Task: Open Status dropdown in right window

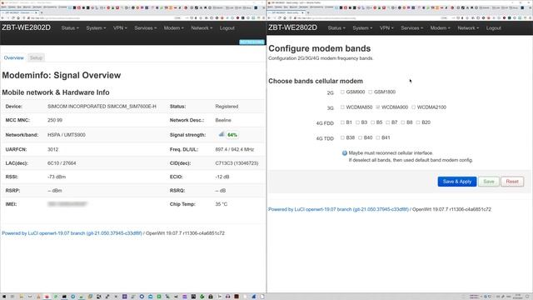Action: [336, 28]
